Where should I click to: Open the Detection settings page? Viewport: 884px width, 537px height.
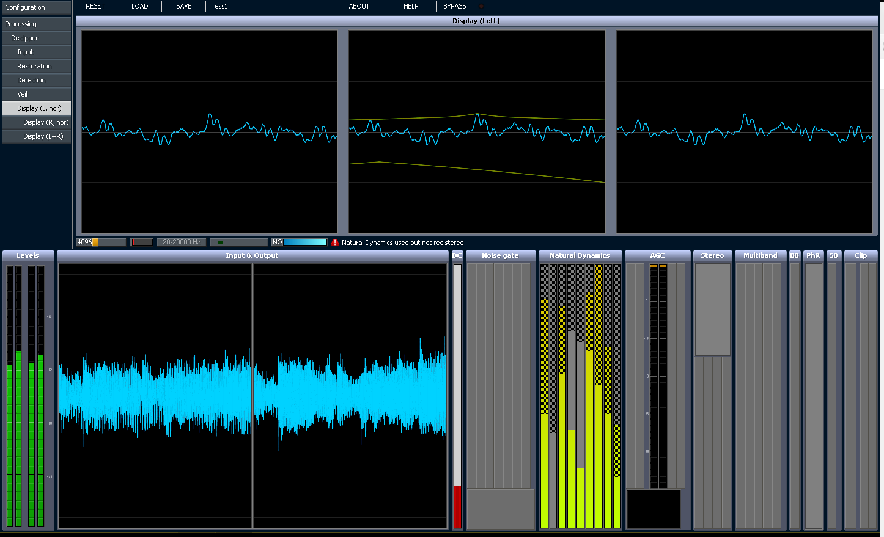(x=37, y=80)
